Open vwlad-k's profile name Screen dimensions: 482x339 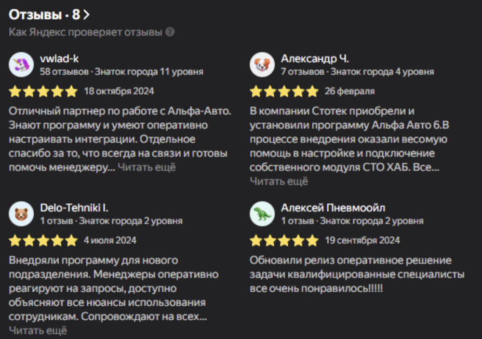click(59, 59)
